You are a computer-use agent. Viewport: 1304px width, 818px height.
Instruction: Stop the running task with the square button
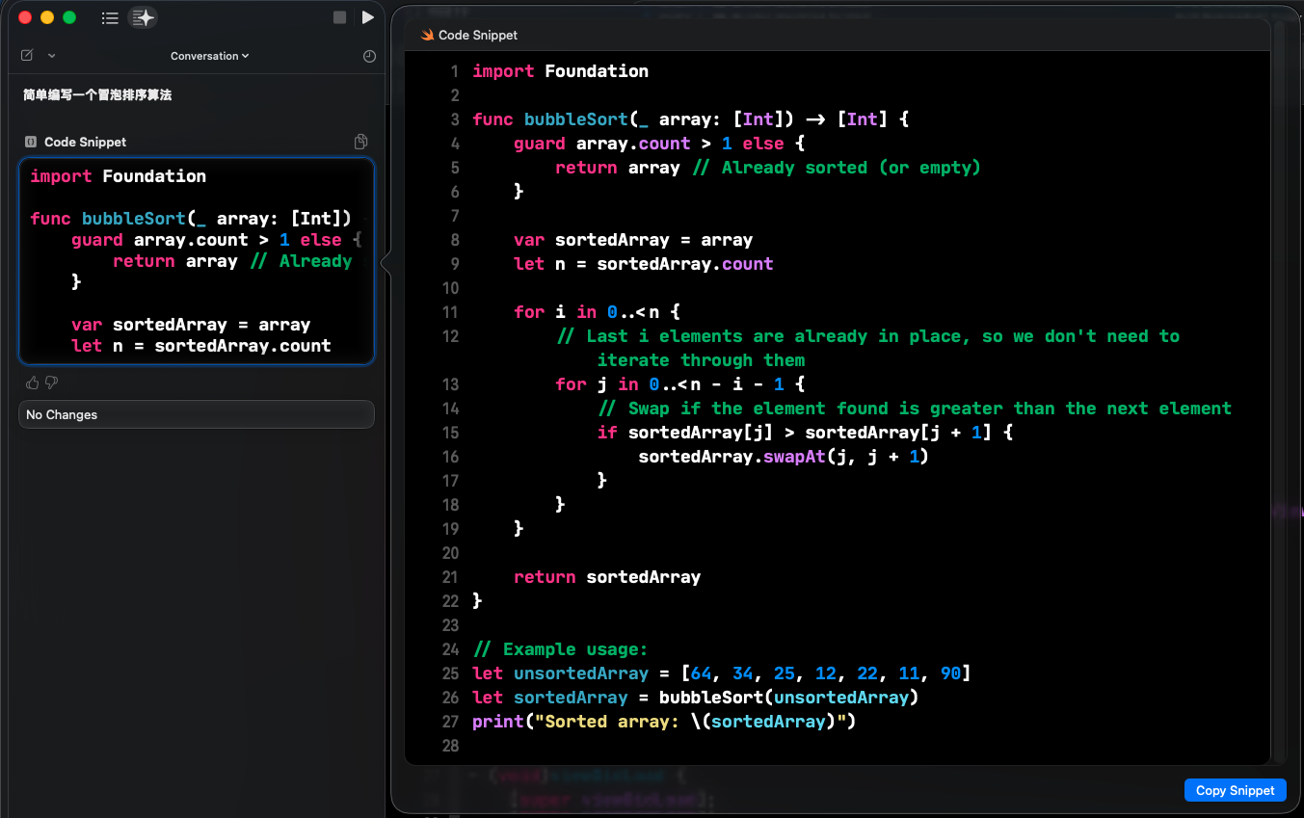pyautogui.click(x=339, y=17)
